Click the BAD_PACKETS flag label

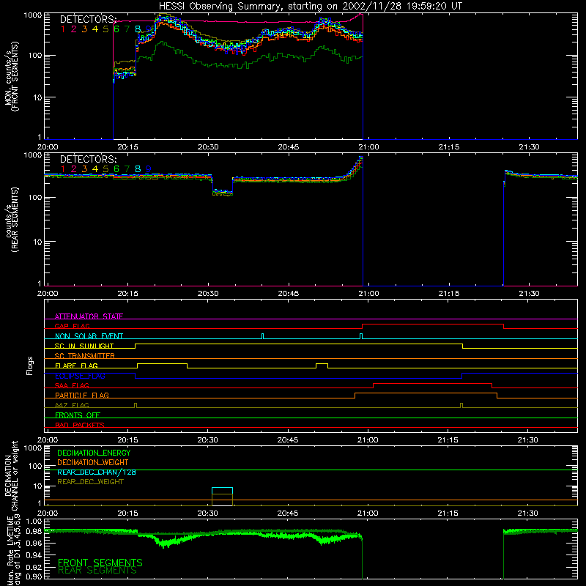click(80, 425)
